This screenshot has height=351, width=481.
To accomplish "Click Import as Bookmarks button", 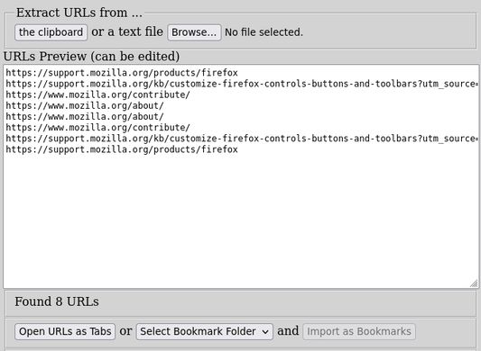I will [359, 332].
